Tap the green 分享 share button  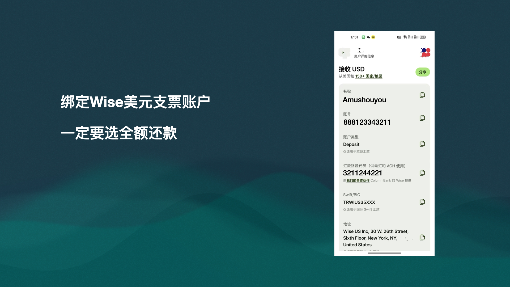(x=423, y=72)
